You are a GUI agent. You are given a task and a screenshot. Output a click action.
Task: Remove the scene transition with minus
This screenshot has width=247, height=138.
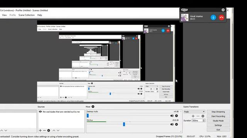pyautogui.click(x=198, y=116)
